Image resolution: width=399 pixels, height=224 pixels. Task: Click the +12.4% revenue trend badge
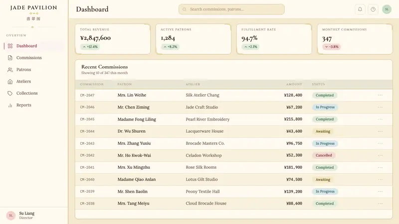coord(90,47)
